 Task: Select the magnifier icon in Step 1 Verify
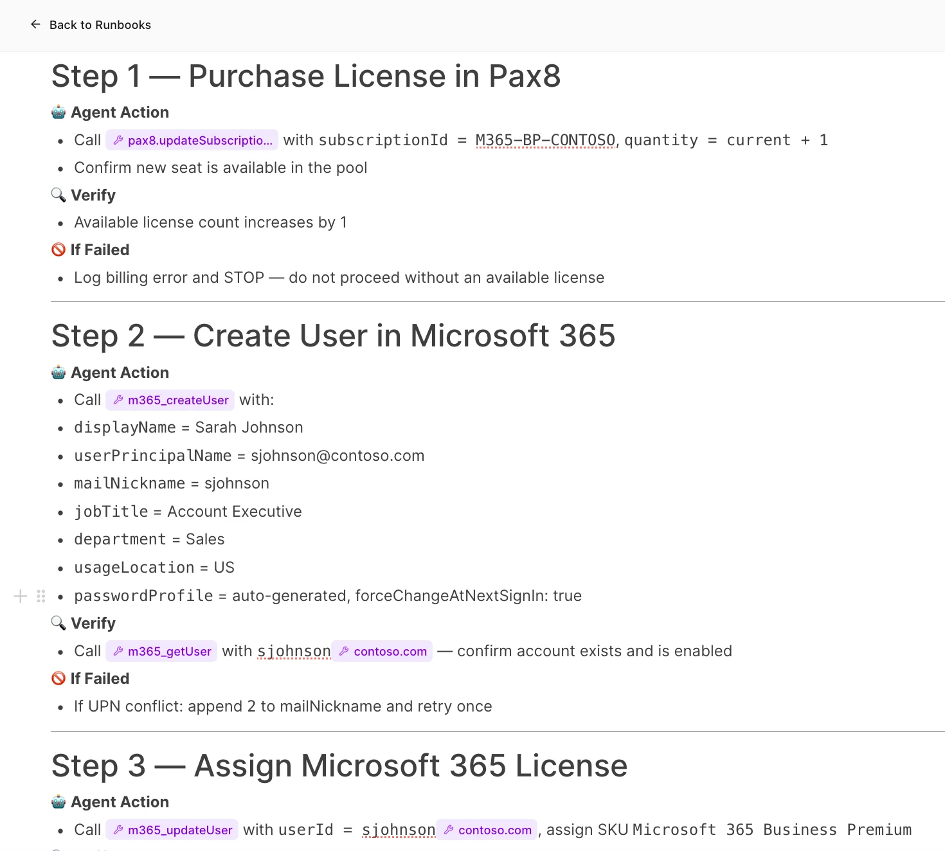pos(59,195)
